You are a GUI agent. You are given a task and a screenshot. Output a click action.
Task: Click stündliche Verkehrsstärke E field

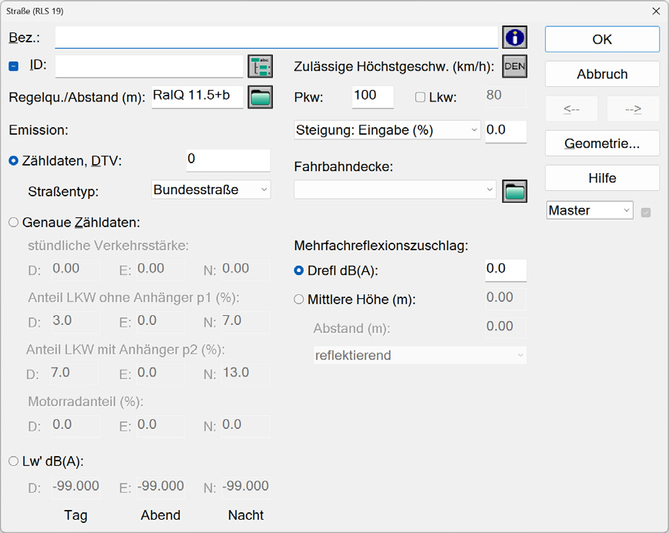pos(161,270)
